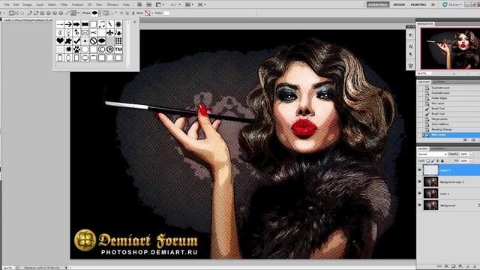480x270 pixels.
Task: Click the Color swatch in options bar
Action: [x=166, y=13]
